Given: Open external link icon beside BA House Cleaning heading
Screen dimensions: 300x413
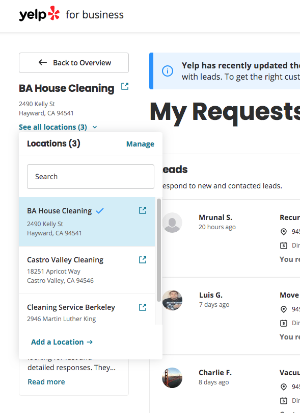Looking at the screenshot, I should [125, 86].
